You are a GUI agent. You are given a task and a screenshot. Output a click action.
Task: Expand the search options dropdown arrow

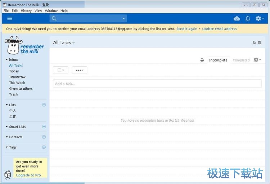pyautogui.click(x=123, y=19)
